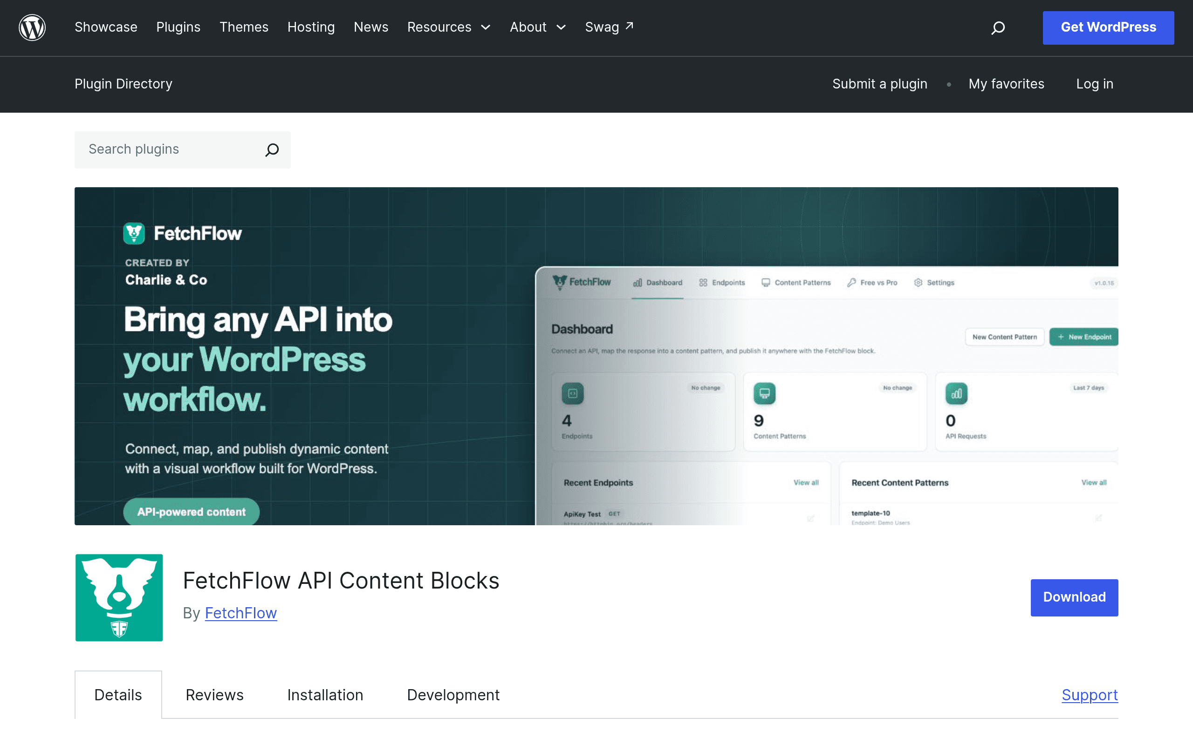The image size is (1193, 745).
Task: Open the Swag external link
Action: [x=610, y=27]
